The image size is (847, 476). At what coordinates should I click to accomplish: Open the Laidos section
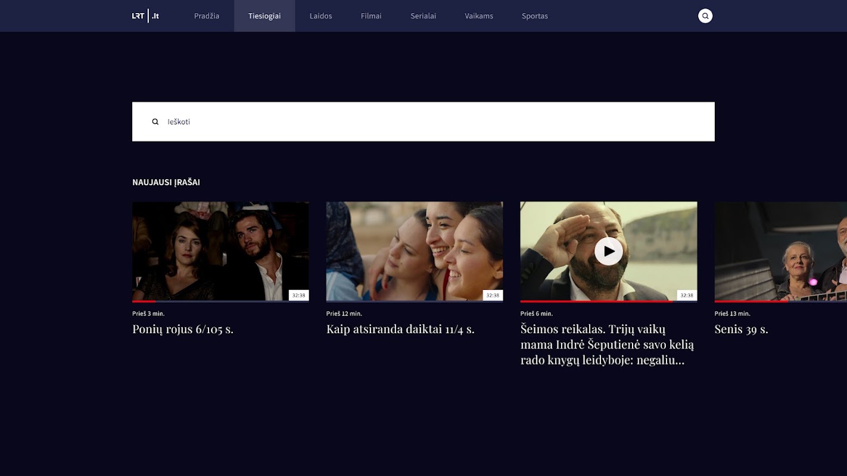pos(320,16)
